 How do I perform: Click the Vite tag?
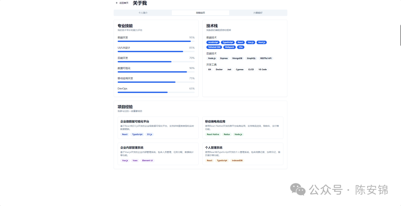click(x=241, y=47)
